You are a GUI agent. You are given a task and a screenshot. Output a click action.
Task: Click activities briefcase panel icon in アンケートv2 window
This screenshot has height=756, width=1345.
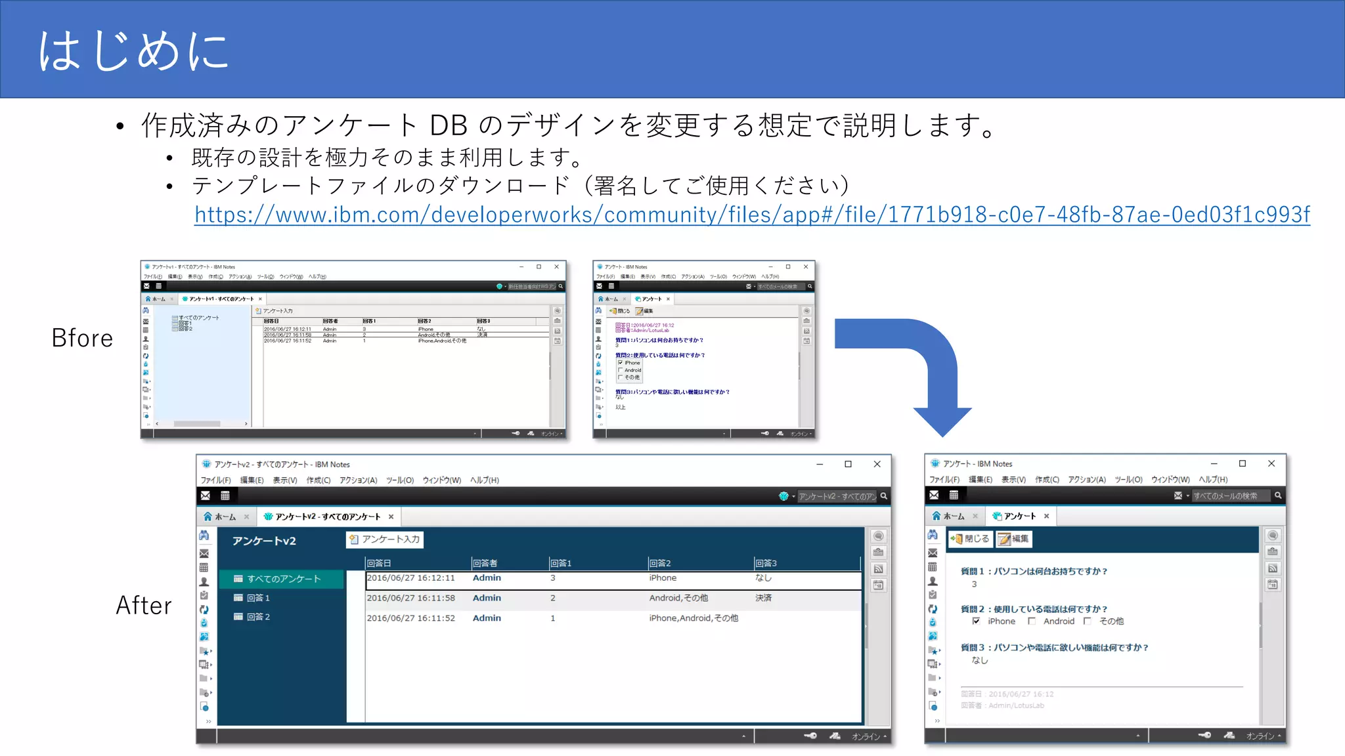click(879, 553)
